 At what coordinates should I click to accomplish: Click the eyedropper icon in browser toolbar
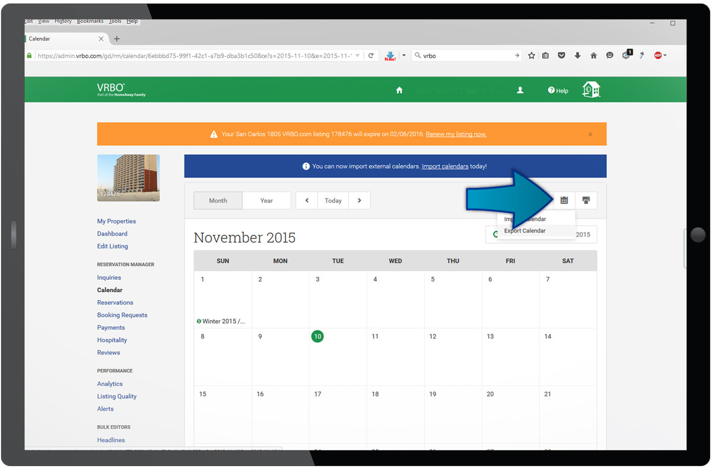[x=642, y=56]
